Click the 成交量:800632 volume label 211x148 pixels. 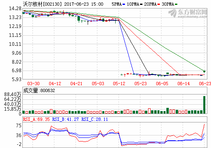tap(39, 90)
